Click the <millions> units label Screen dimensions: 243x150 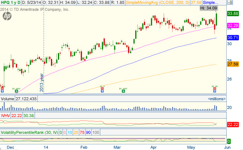pyautogui.click(x=217, y=99)
